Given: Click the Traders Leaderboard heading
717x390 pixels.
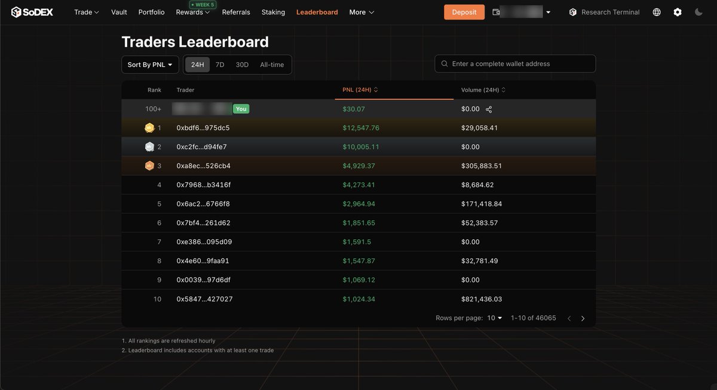Looking at the screenshot, I should [195, 42].
